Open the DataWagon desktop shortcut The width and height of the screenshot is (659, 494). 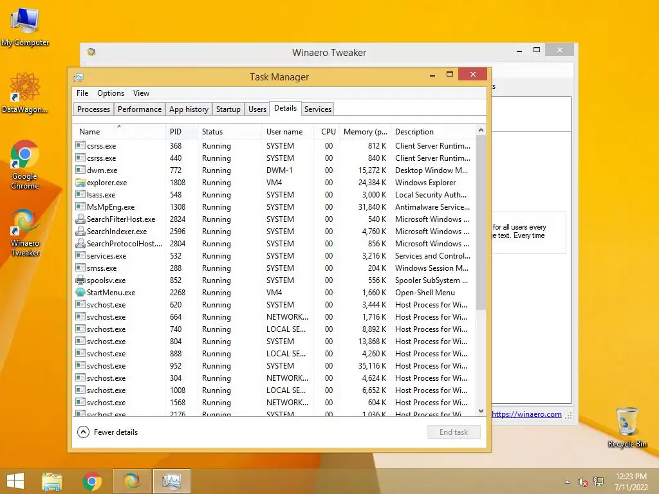tap(25, 93)
